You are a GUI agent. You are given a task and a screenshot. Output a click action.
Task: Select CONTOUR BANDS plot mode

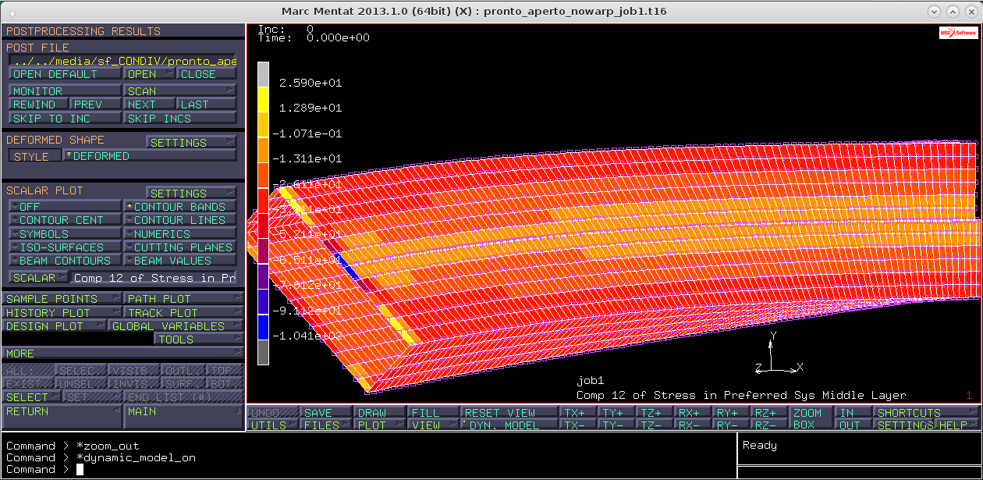click(180, 207)
